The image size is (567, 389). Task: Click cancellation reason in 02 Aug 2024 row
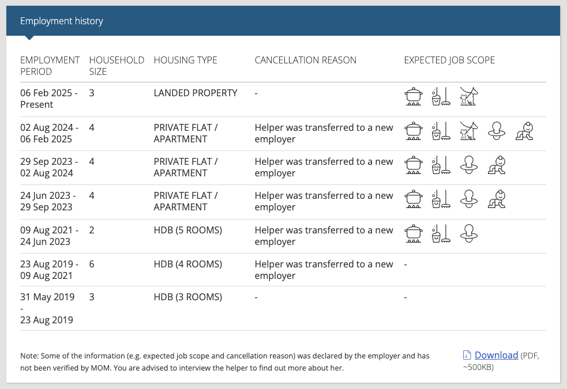tap(324, 133)
